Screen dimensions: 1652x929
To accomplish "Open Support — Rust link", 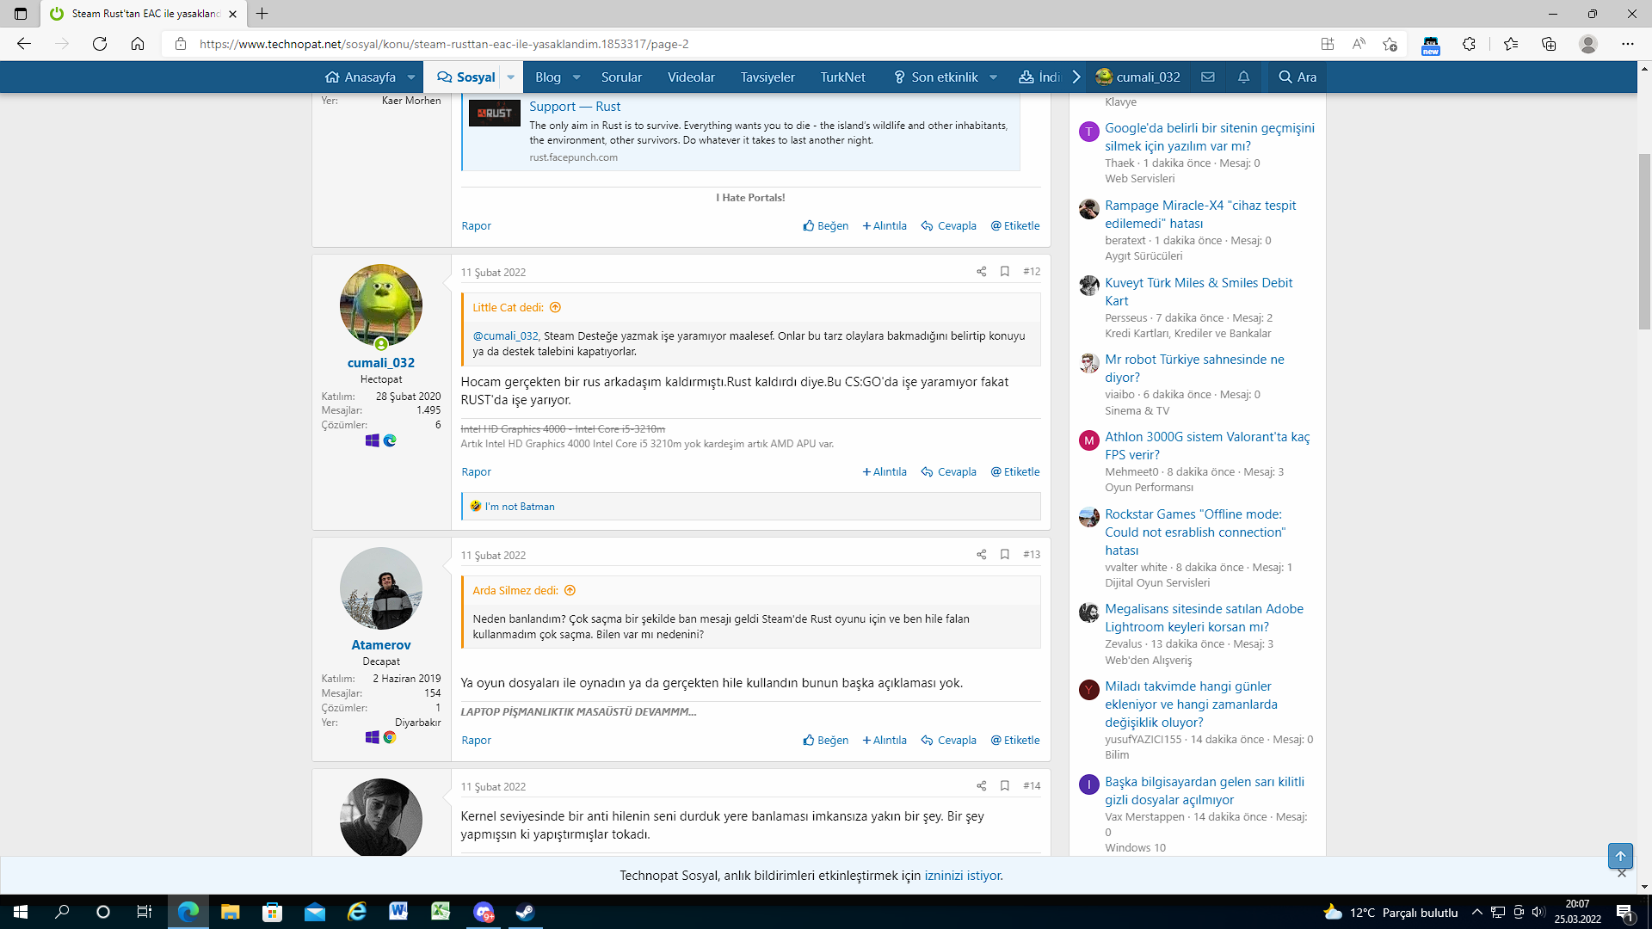I will [574, 107].
